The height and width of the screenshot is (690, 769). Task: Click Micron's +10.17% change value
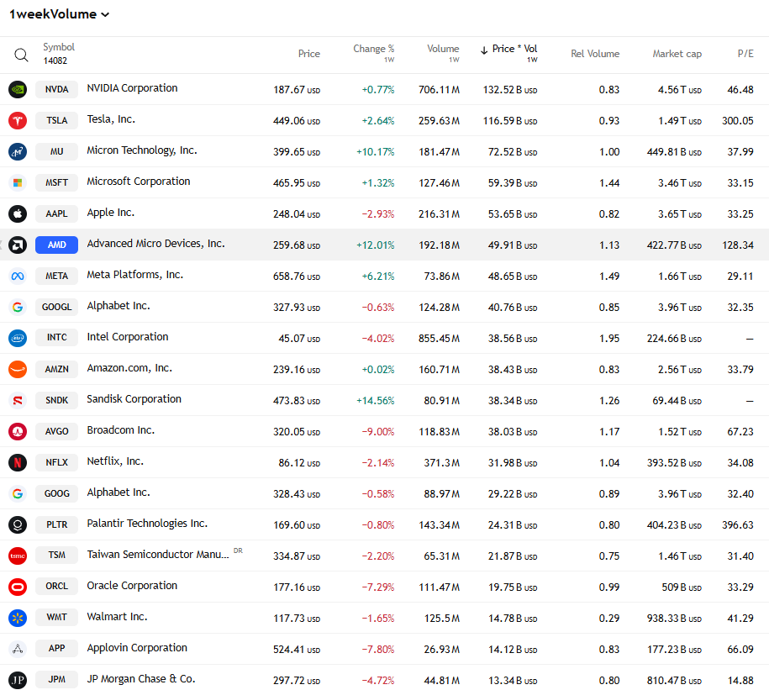pos(375,152)
